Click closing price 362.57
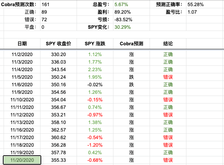224x165 pixels. click(59, 130)
